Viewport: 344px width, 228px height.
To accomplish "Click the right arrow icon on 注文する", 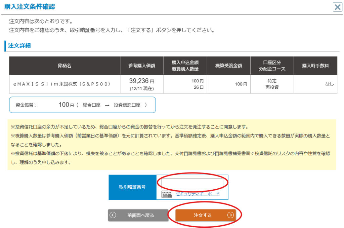I will click(x=230, y=215).
